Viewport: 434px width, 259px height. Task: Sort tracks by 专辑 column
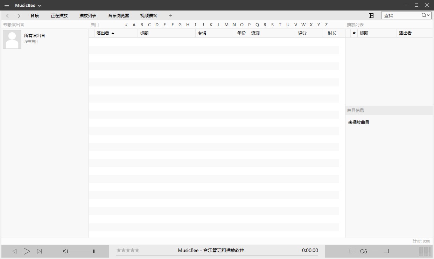[x=215, y=33]
